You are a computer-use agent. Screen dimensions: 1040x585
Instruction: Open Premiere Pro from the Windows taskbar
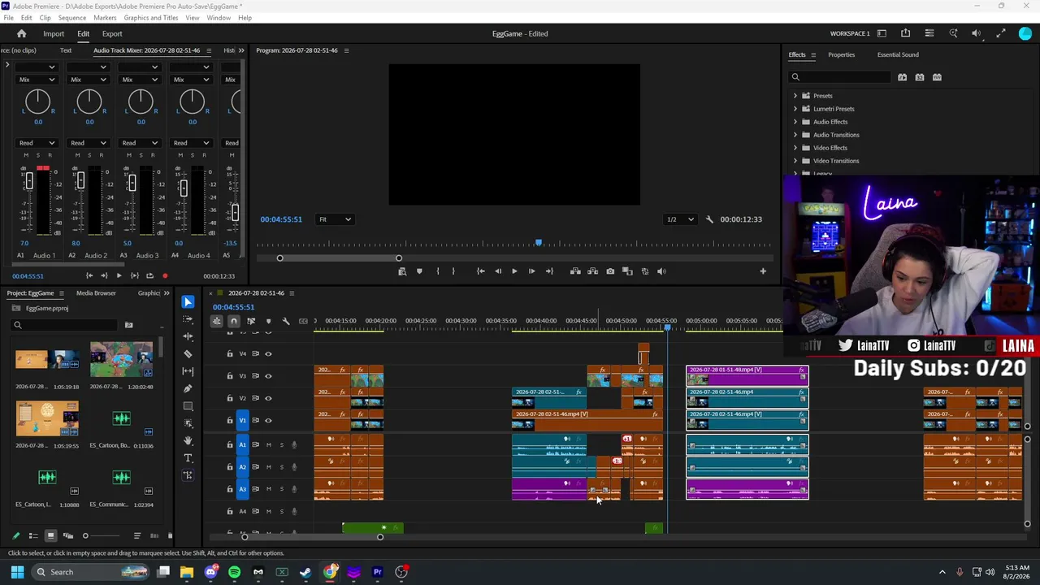pyautogui.click(x=377, y=572)
